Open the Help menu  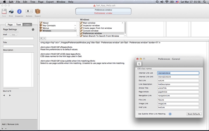click(x=71, y=2)
